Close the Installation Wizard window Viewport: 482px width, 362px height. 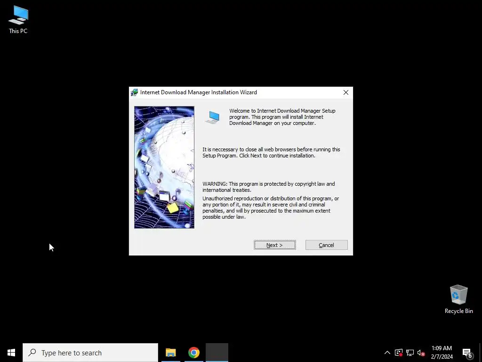346,92
